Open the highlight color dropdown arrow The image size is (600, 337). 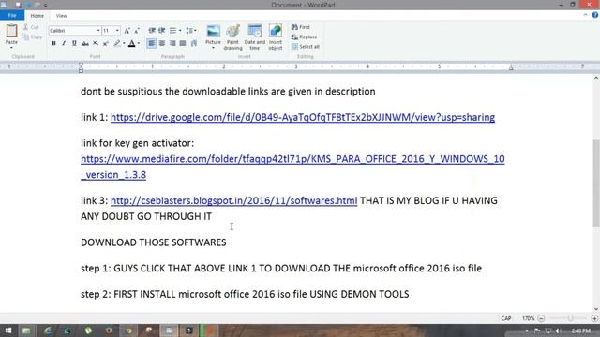(124, 44)
